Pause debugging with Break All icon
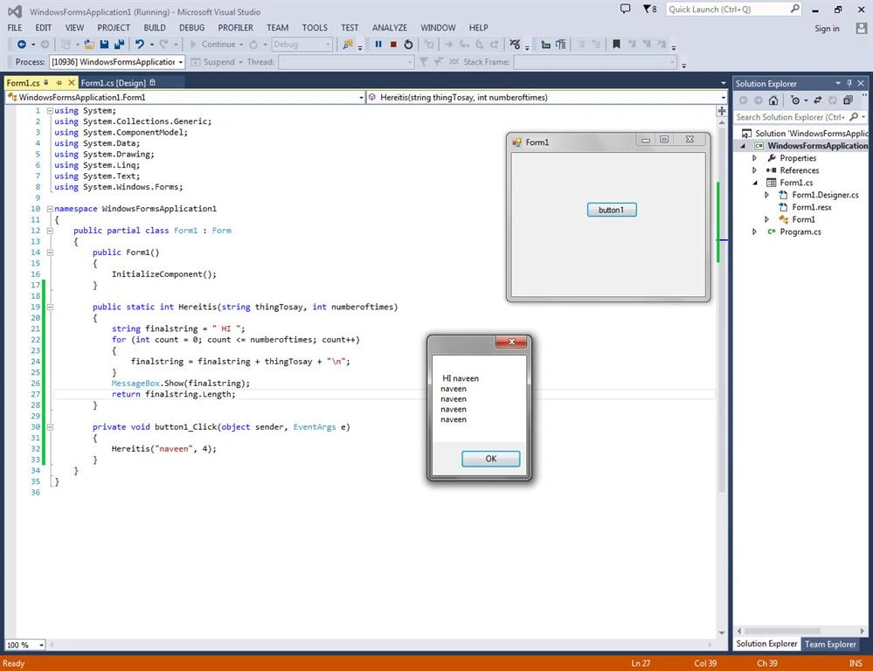The width and height of the screenshot is (873, 671). click(x=378, y=45)
